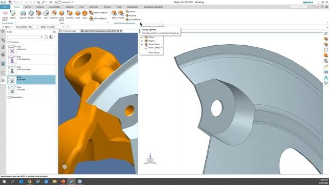
Task: Click the Find a Command search field
Action: click(298, 7)
